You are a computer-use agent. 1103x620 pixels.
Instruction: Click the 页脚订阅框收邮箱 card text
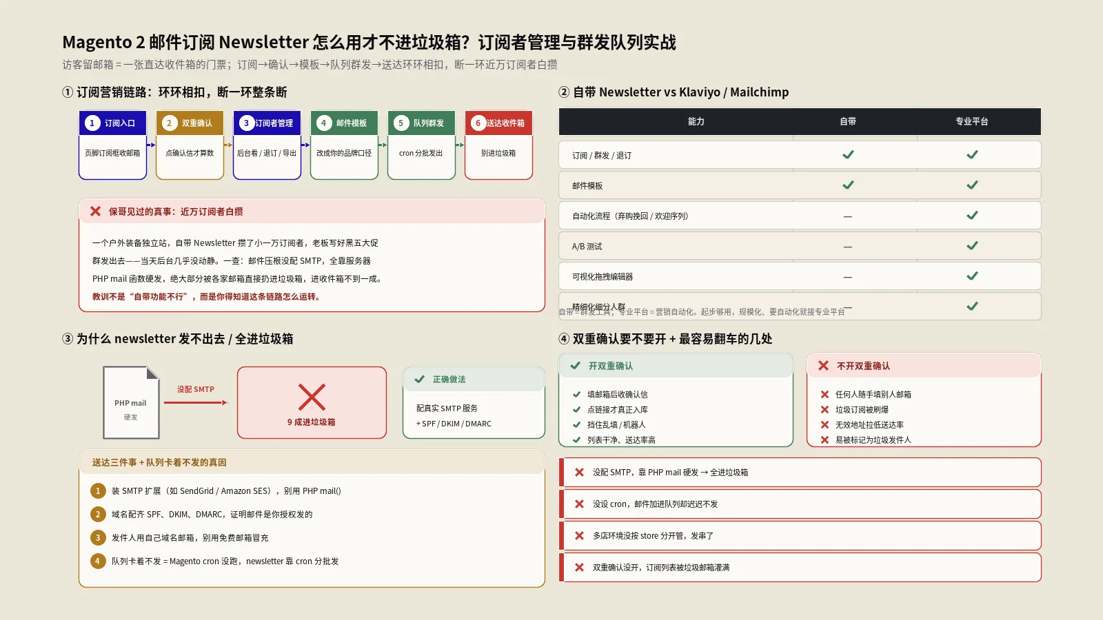[x=112, y=154]
